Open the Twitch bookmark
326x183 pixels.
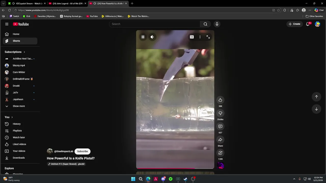(x=14, y=16)
